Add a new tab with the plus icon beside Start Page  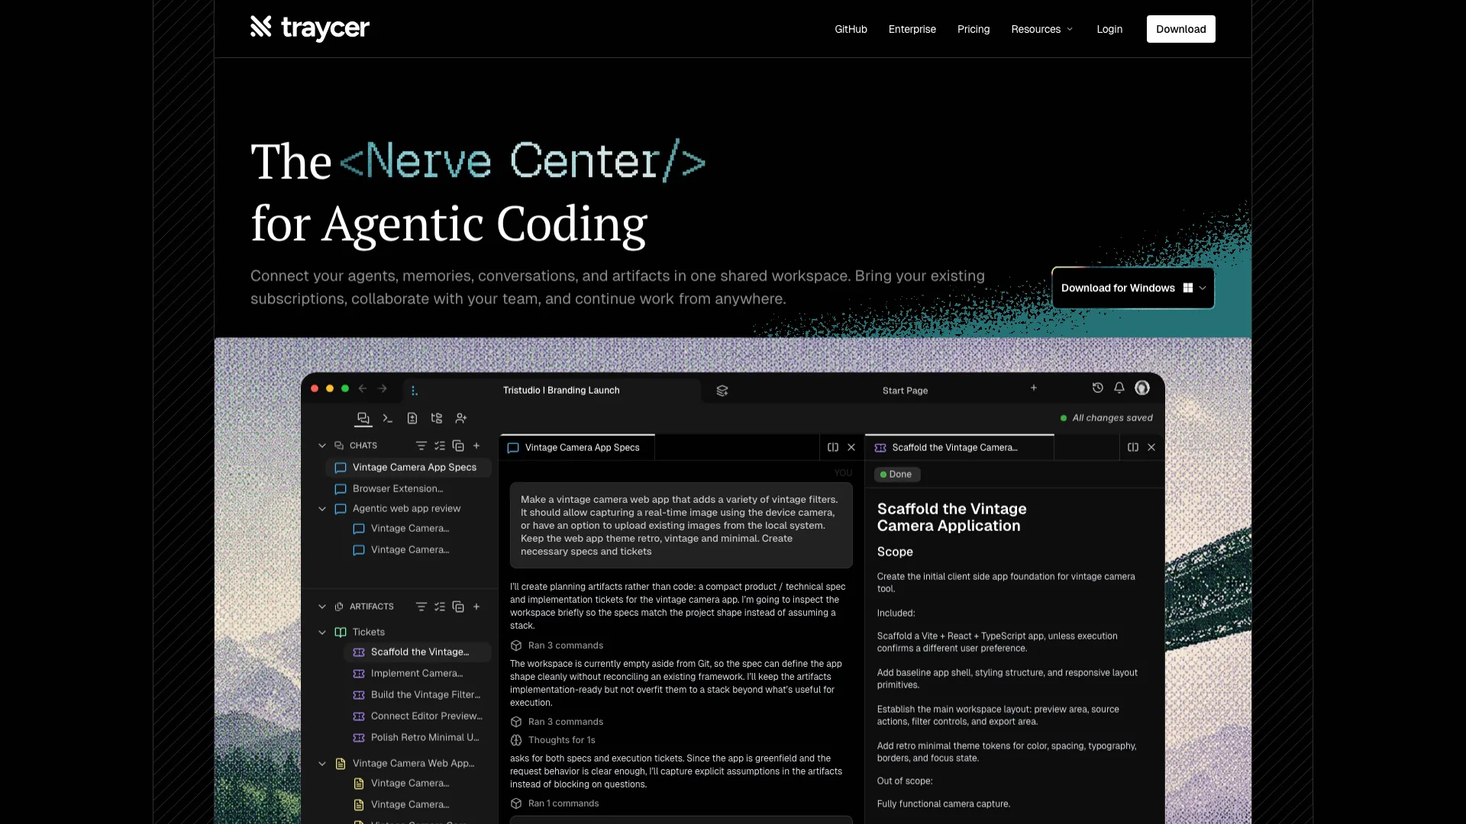tap(1034, 388)
